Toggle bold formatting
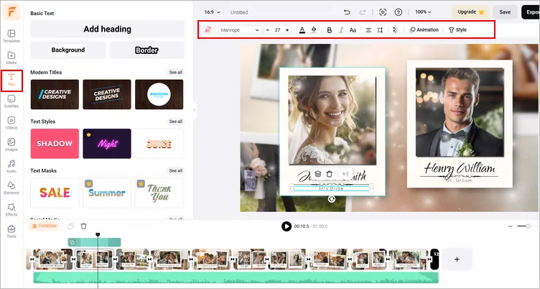540x289 pixels. click(x=329, y=30)
